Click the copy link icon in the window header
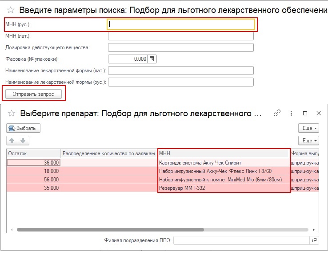This screenshot has height=255, width=328. pos(277,113)
